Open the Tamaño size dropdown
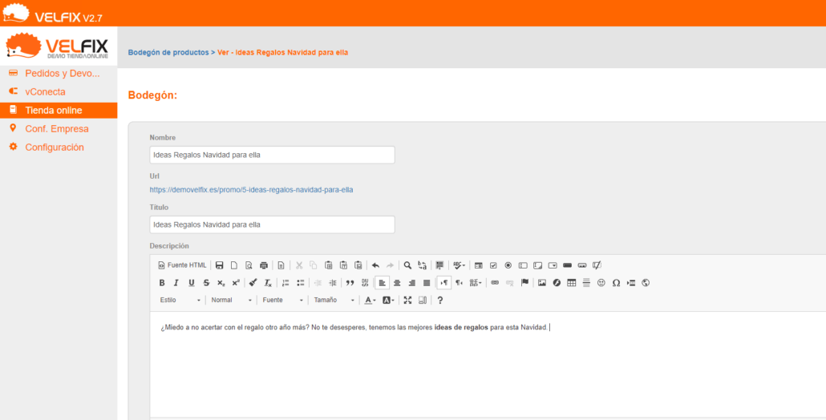This screenshot has width=826, height=420. click(x=334, y=301)
